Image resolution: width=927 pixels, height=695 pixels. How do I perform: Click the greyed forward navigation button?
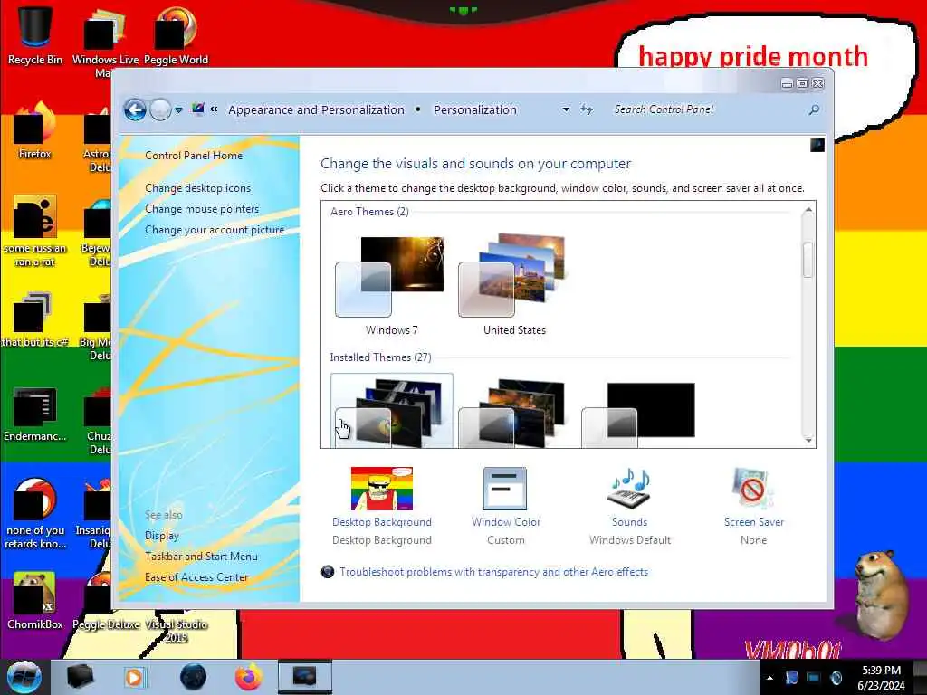(160, 109)
